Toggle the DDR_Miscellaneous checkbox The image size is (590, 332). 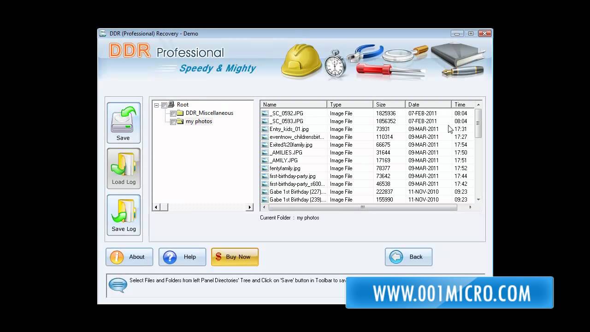(x=173, y=113)
